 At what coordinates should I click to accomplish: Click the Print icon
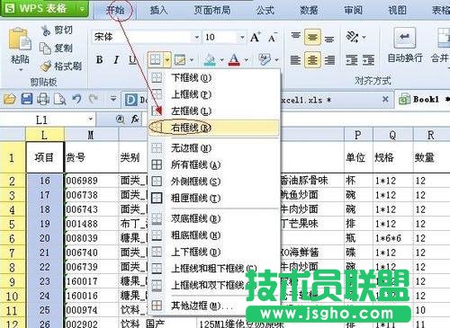pos(43,99)
